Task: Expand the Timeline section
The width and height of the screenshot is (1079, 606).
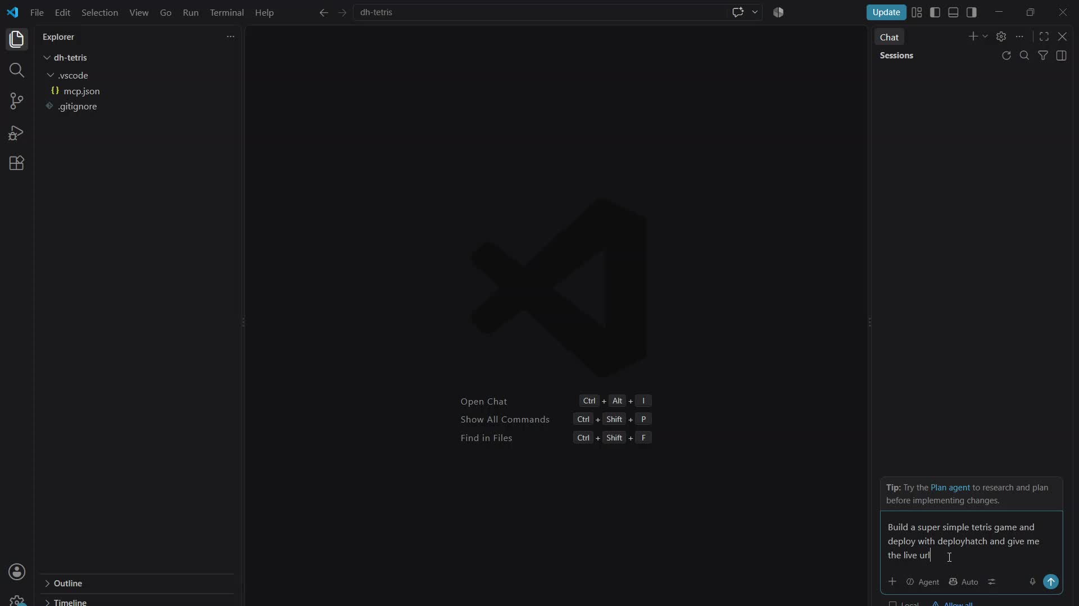Action: pyautogui.click(x=70, y=602)
